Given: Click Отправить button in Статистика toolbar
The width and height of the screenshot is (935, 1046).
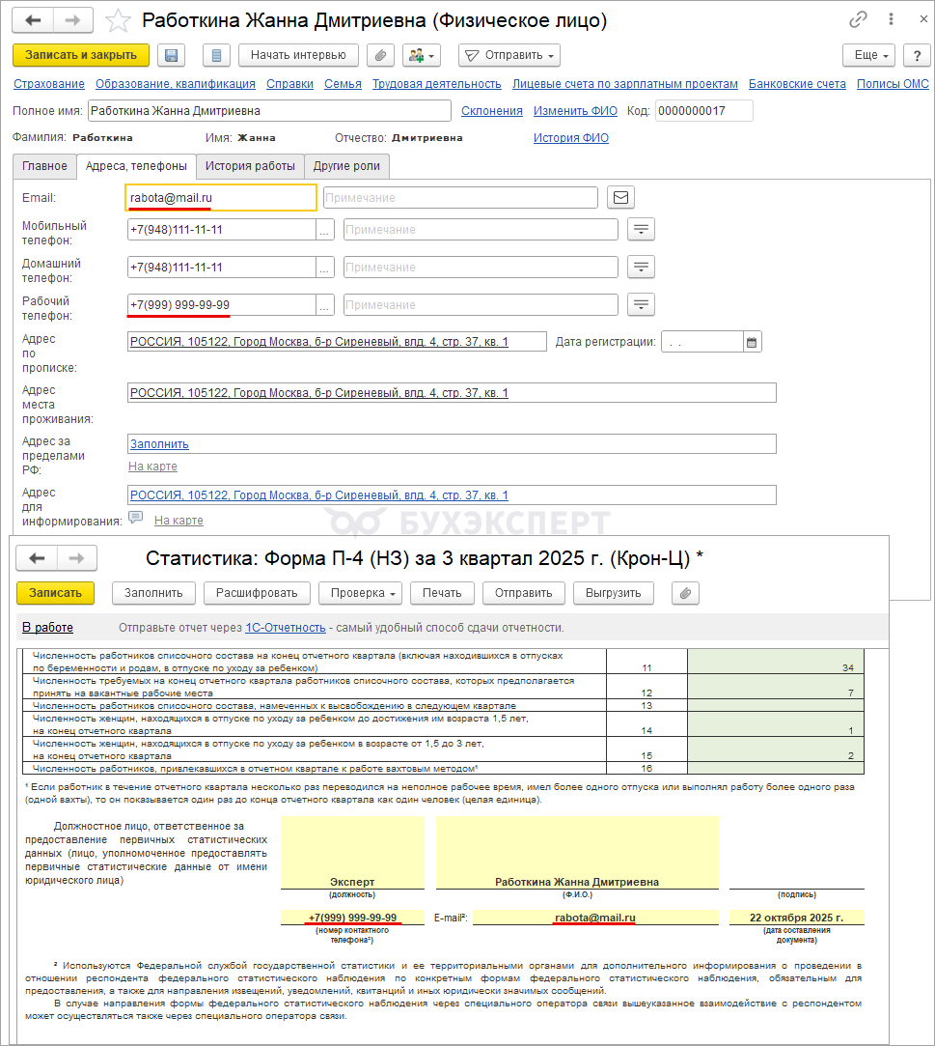Looking at the screenshot, I should (x=523, y=593).
